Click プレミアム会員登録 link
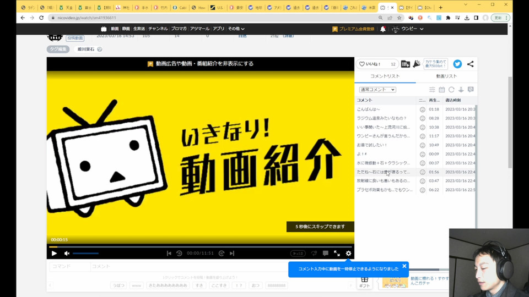 (x=353, y=29)
